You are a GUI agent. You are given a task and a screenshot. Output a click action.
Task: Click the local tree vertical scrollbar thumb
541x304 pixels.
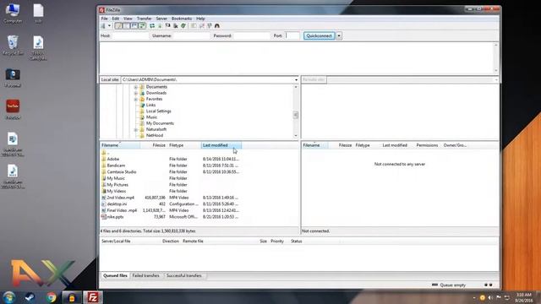[x=296, y=115]
